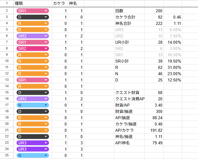Viewport: 198px width, 159px height.
Task: Expand the UR3 dropdown in row 23
Action: coord(32,143)
